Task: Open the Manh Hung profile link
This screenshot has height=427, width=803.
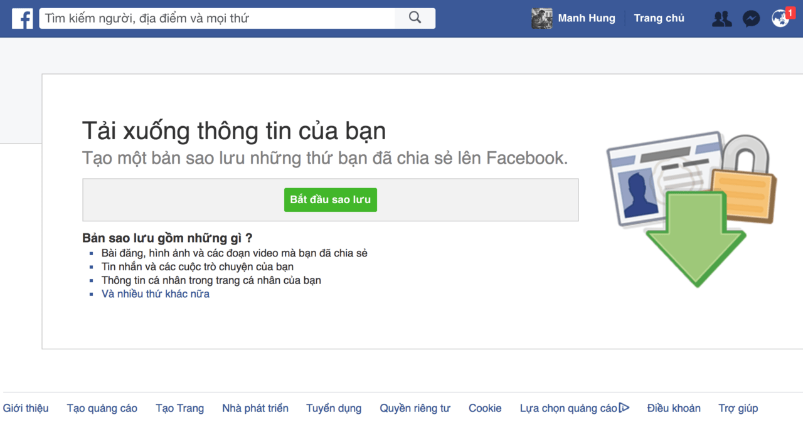Action: pyautogui.click(x=587, y=18)
